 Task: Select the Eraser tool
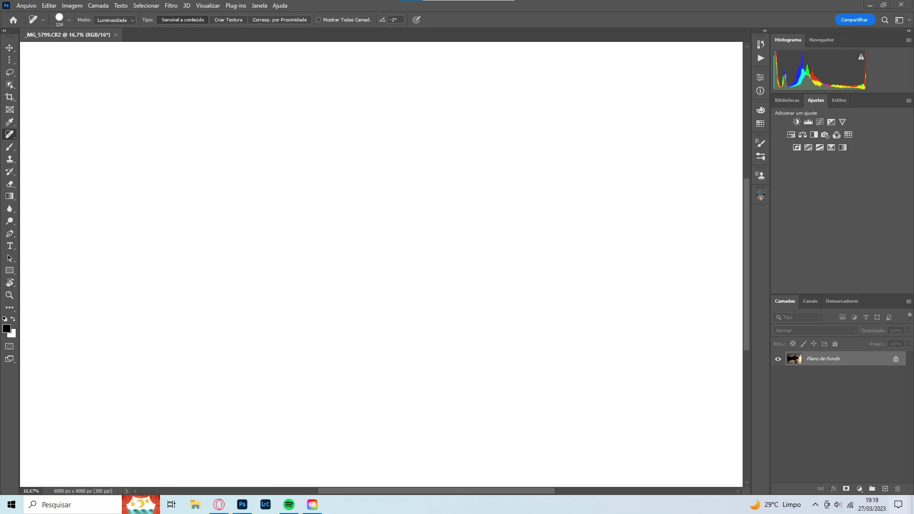pos(10,184)
